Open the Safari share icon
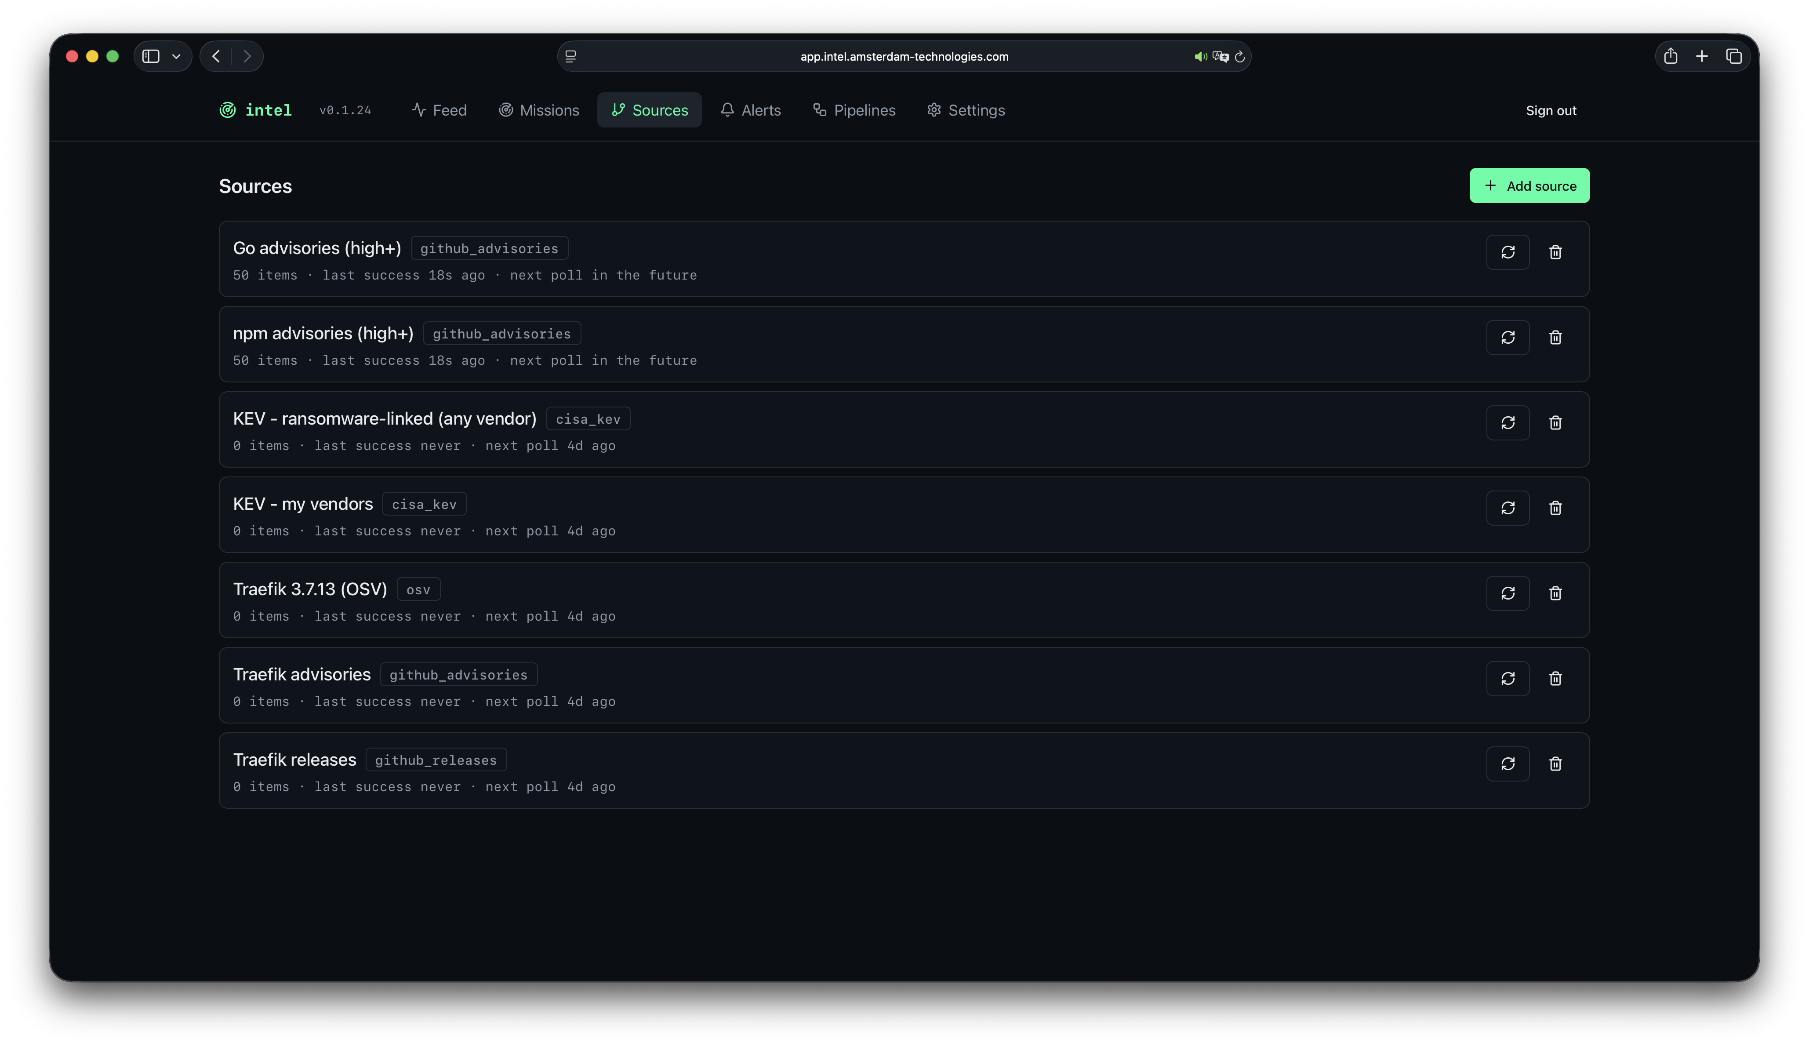 coord(1671,56)
